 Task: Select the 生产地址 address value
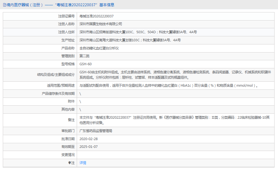coord(130,40)
